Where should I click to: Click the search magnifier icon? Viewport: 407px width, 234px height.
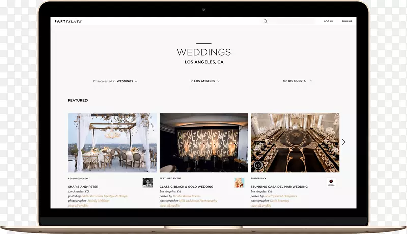pyautogui.click(x=265, y=21)
